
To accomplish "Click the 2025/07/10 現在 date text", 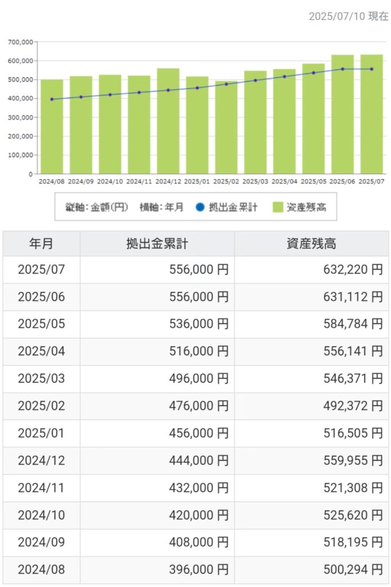I will point(349,16).
